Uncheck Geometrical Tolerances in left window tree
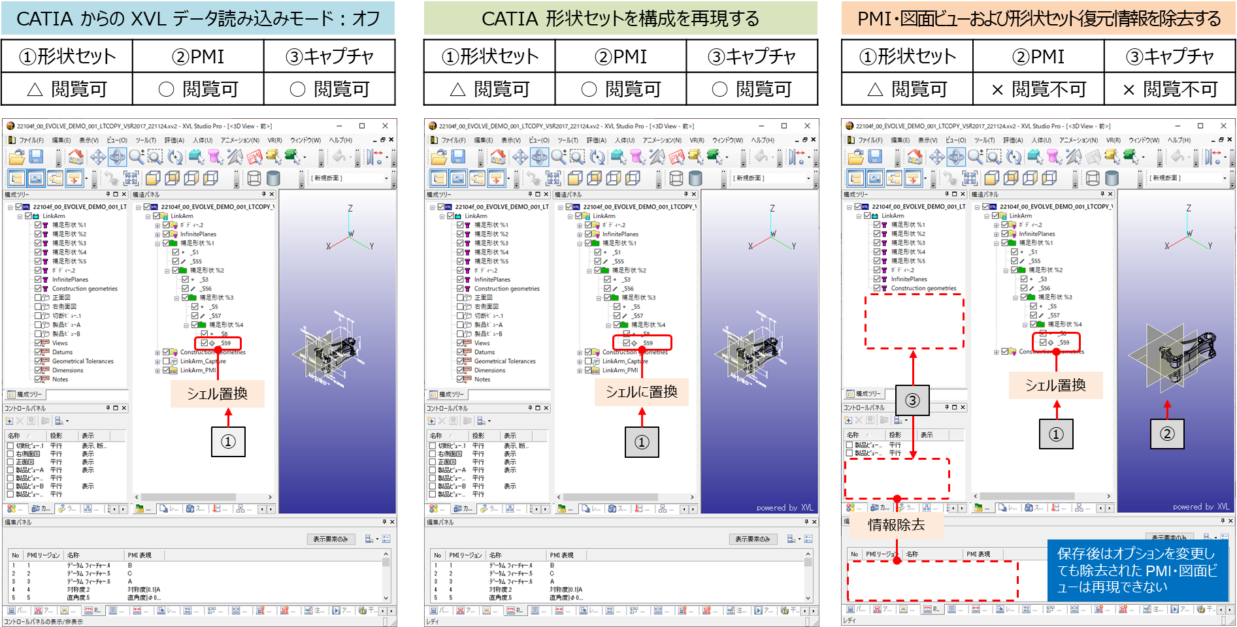The image size is (1237, 627). (x=38, y=361)
